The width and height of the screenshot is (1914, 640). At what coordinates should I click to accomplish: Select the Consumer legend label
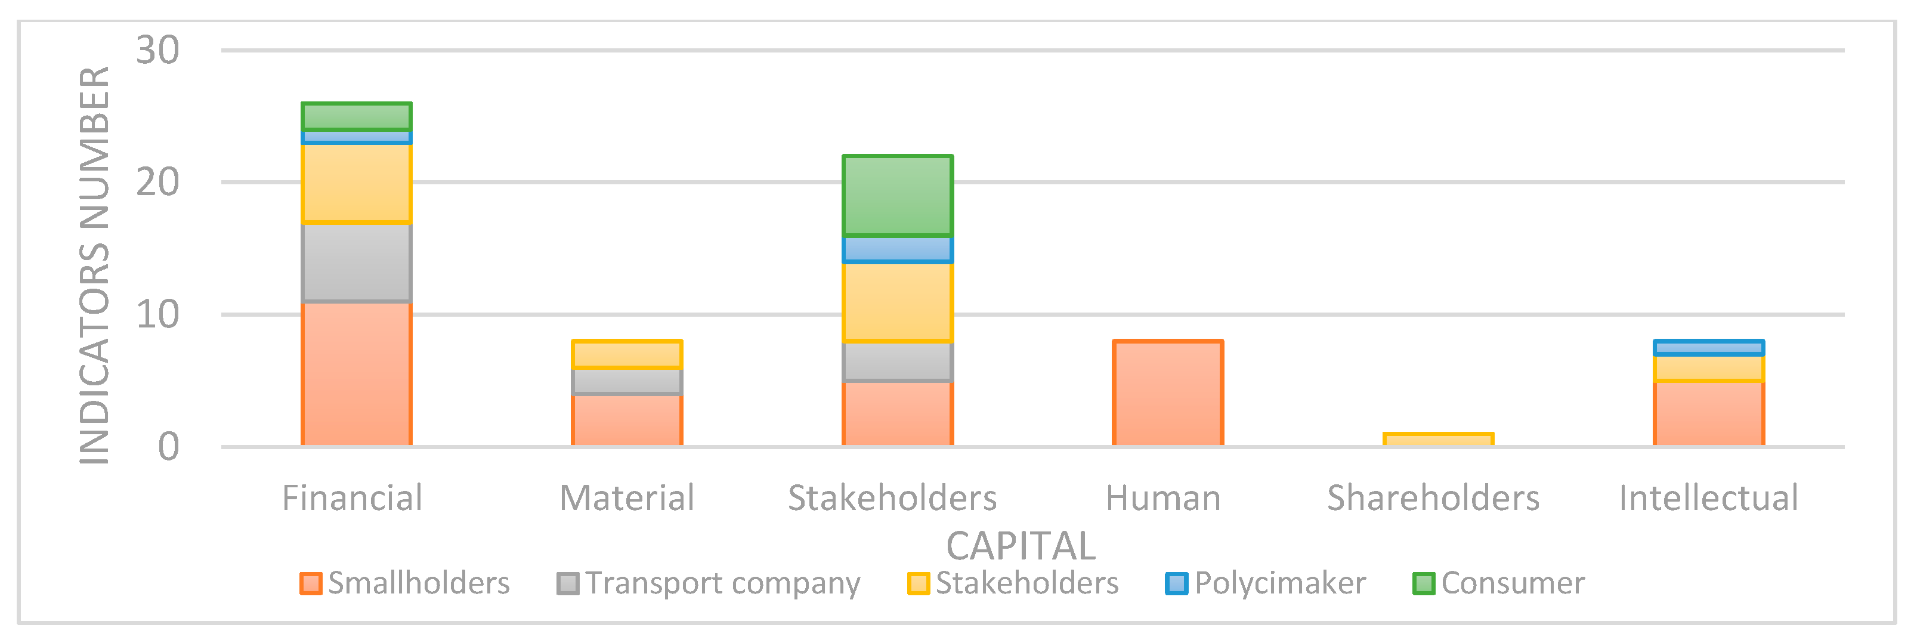click(1513, 583)
